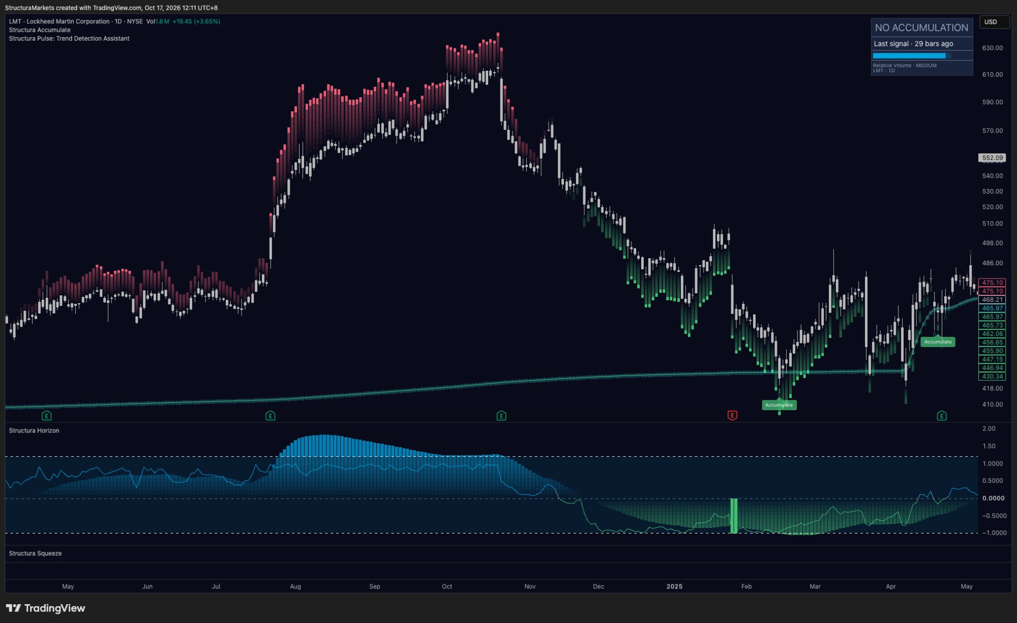Click the 2025 year label on time axis
Screen dimensions: 1017x623
point(674,586)
